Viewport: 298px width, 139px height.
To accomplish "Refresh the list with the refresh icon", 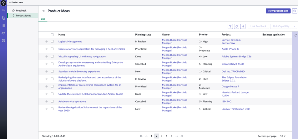I will tap(236, 27).
